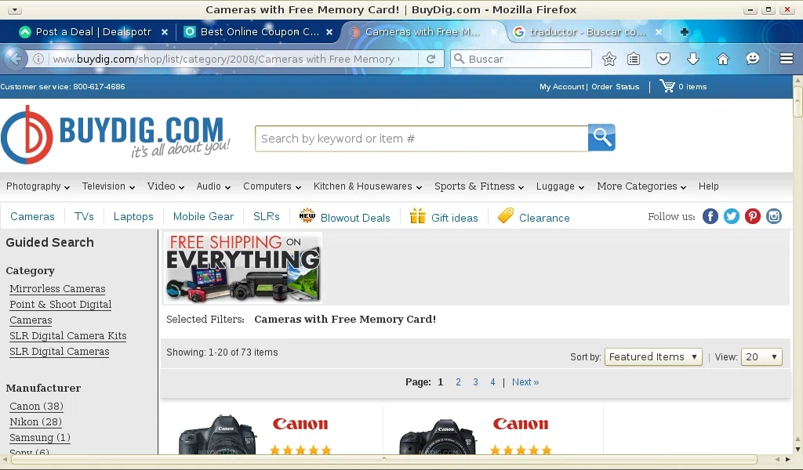This screenshot has height=470, width=803.
Task: Expand the Audio menu
Action: 213,186
